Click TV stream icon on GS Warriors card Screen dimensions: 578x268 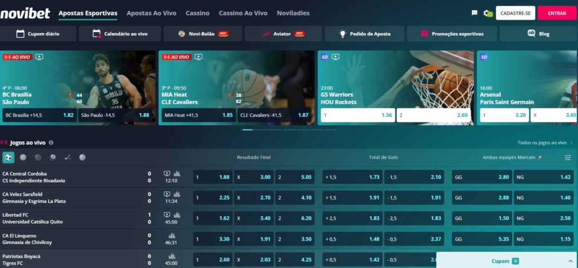(335, 57)
